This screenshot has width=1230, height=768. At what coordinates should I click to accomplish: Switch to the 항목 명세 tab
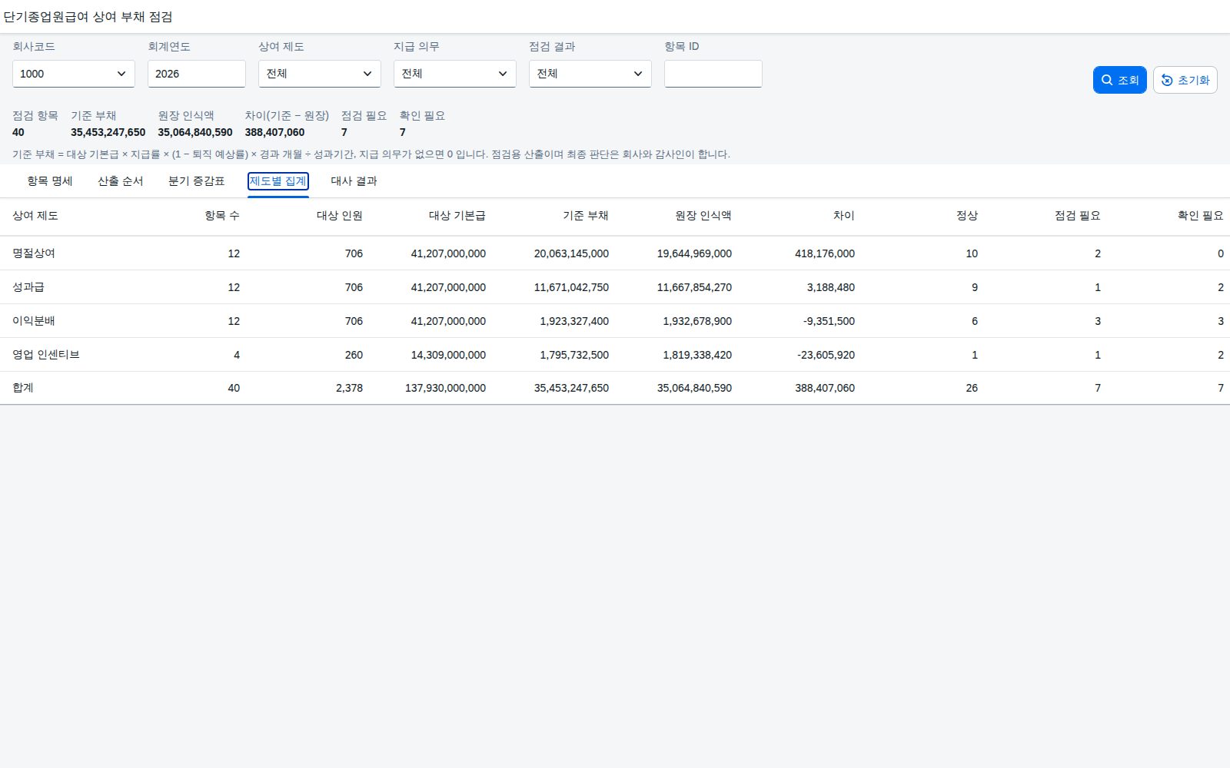pos(50,181)
